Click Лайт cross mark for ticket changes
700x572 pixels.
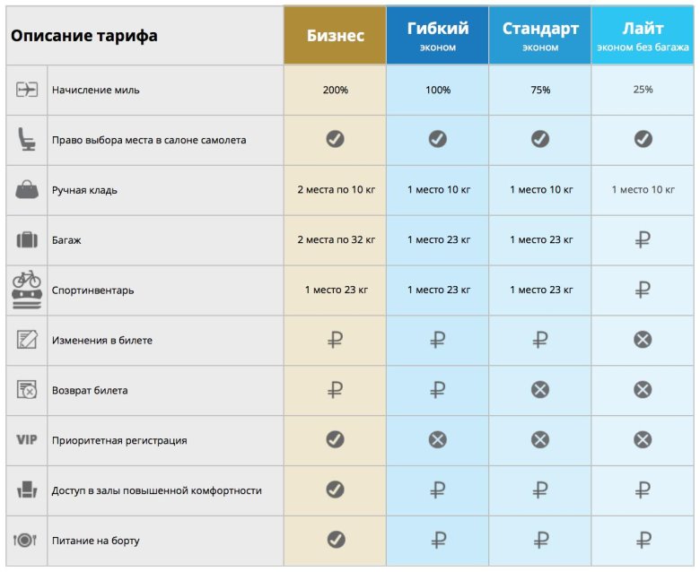tap(643, 340)
